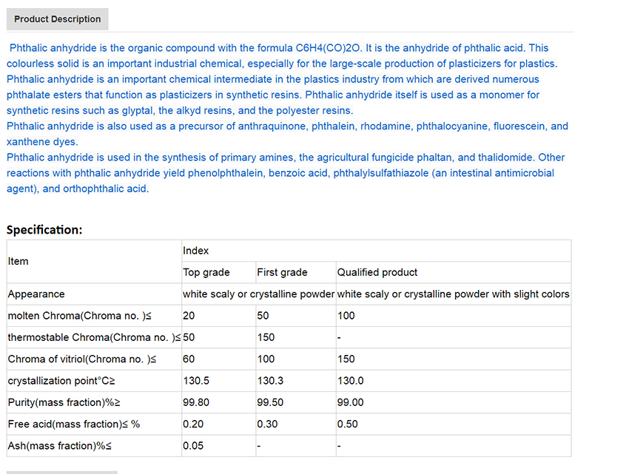
Task: Select the Item header cell
Action: [18, 261]
